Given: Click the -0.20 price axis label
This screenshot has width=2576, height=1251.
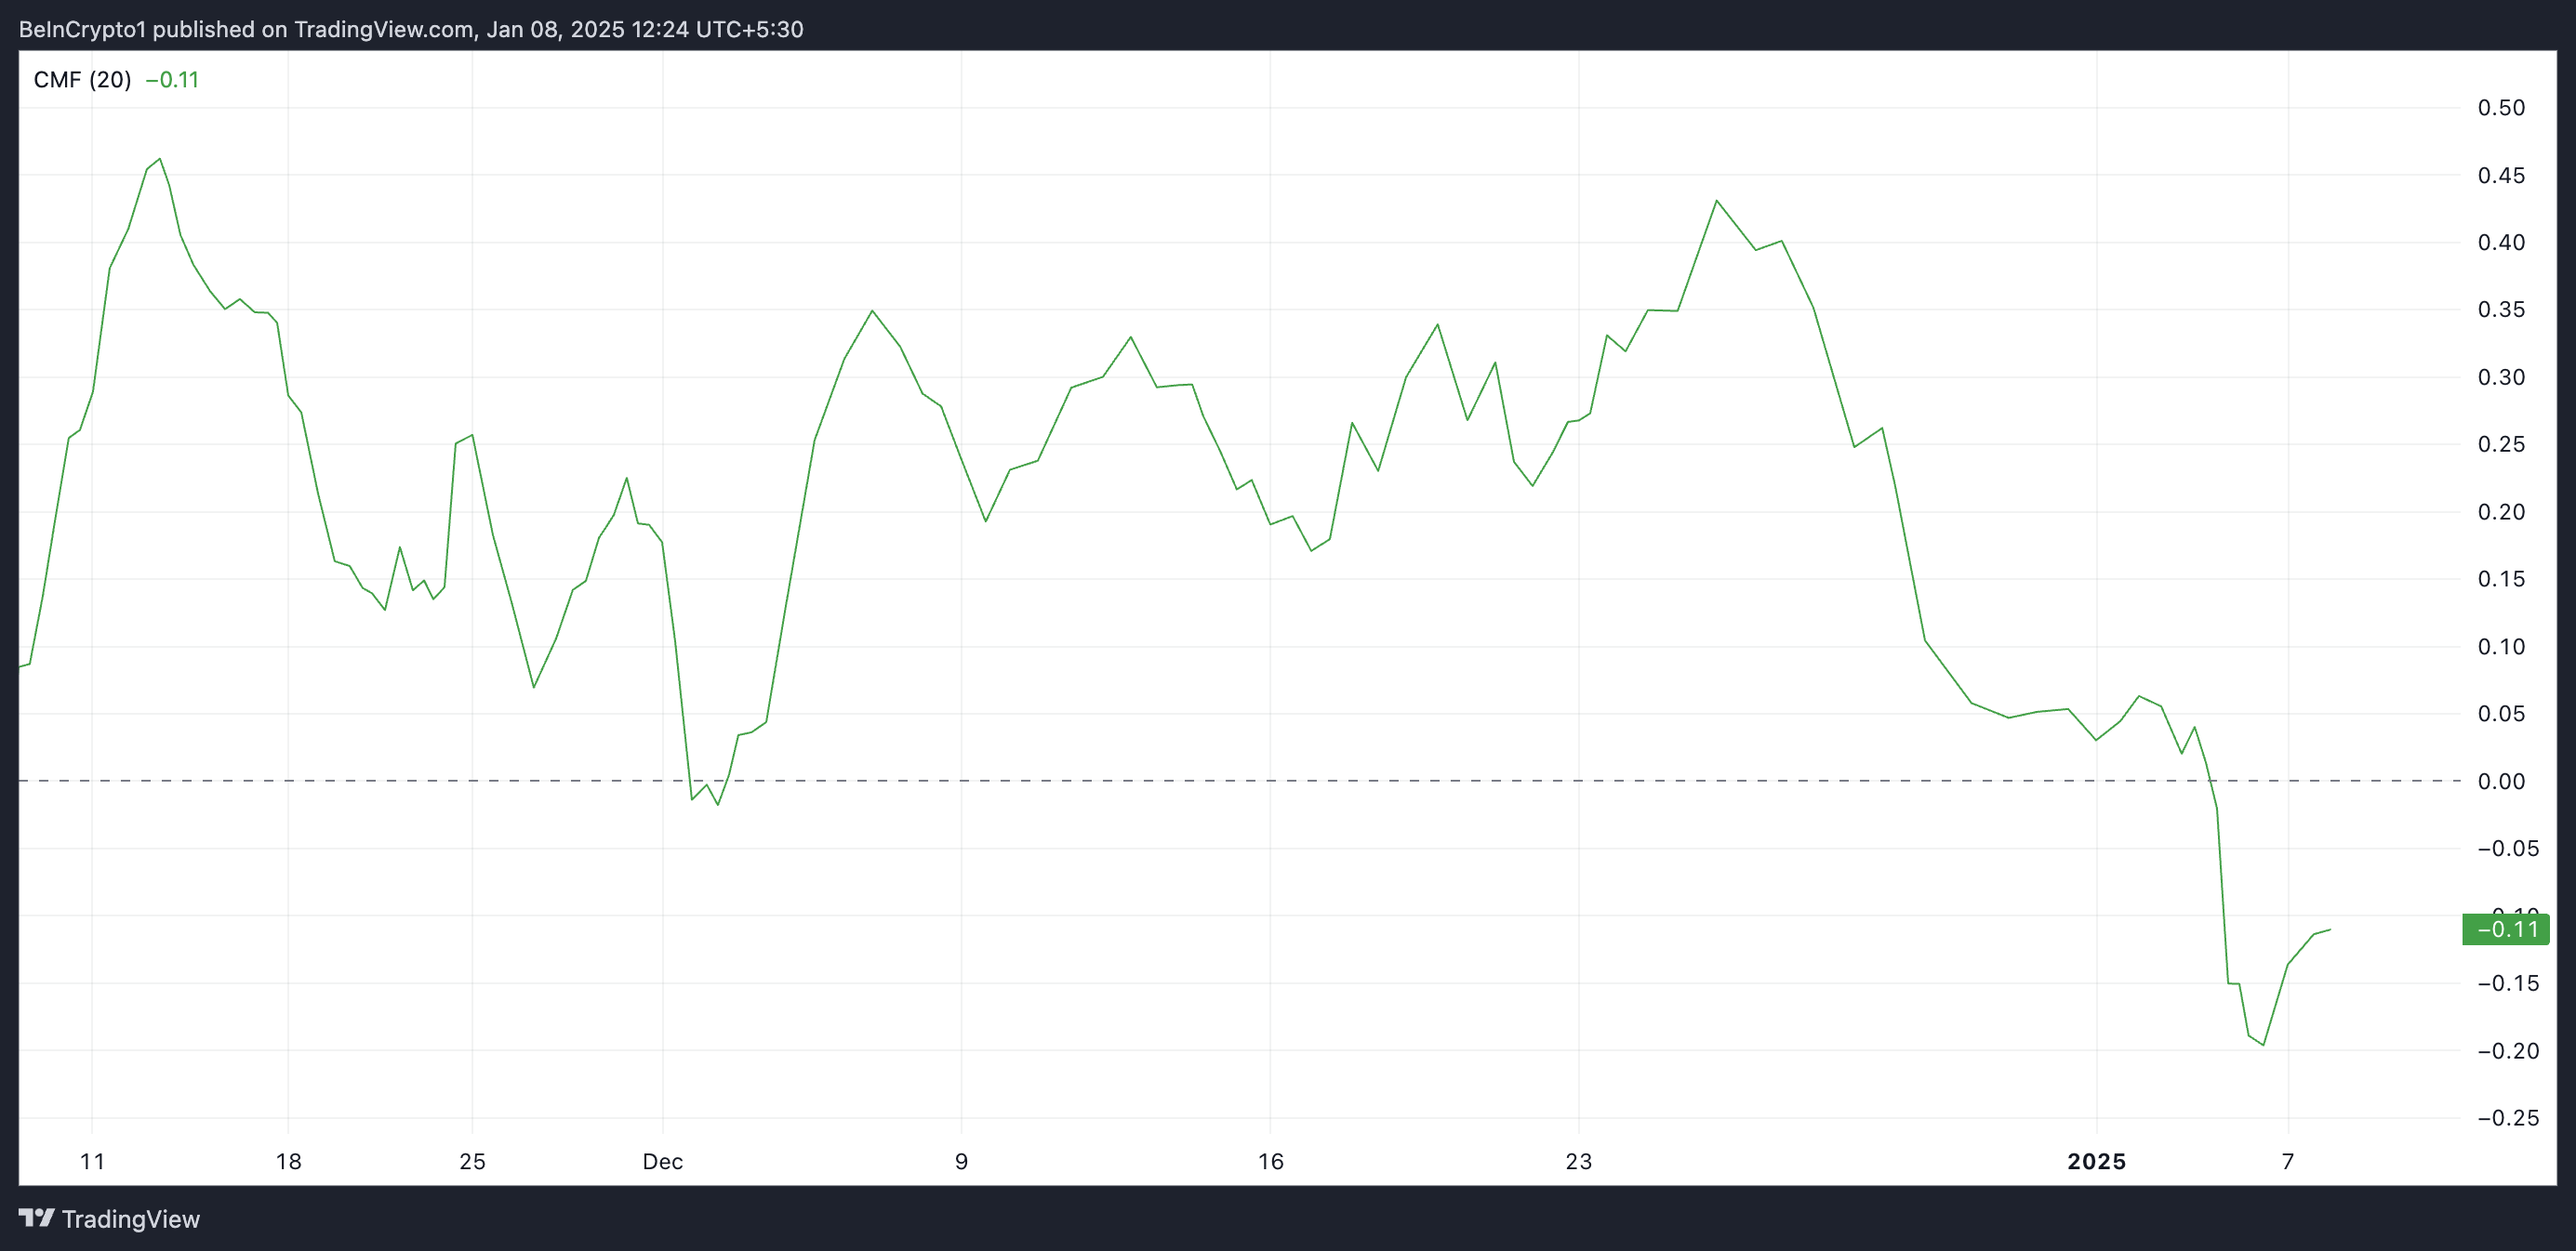Looking at the screenshot, I should (2507, 1051).
